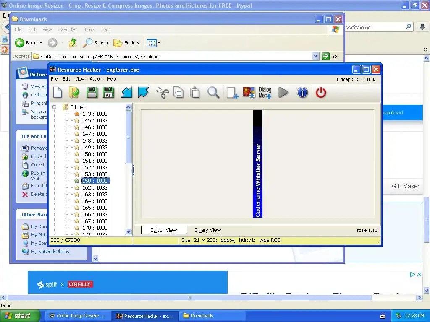Open Action menu in Resource Hacker

coord(96,79)
